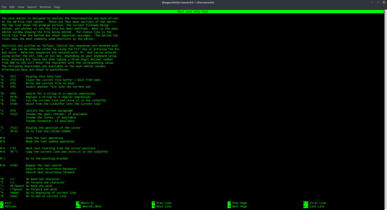Click the ^N Next Line shortcut label
The image size is (387, 210).
[x=161, y=207]
